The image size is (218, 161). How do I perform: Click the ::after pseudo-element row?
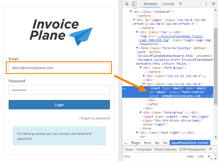coord(152,104)
